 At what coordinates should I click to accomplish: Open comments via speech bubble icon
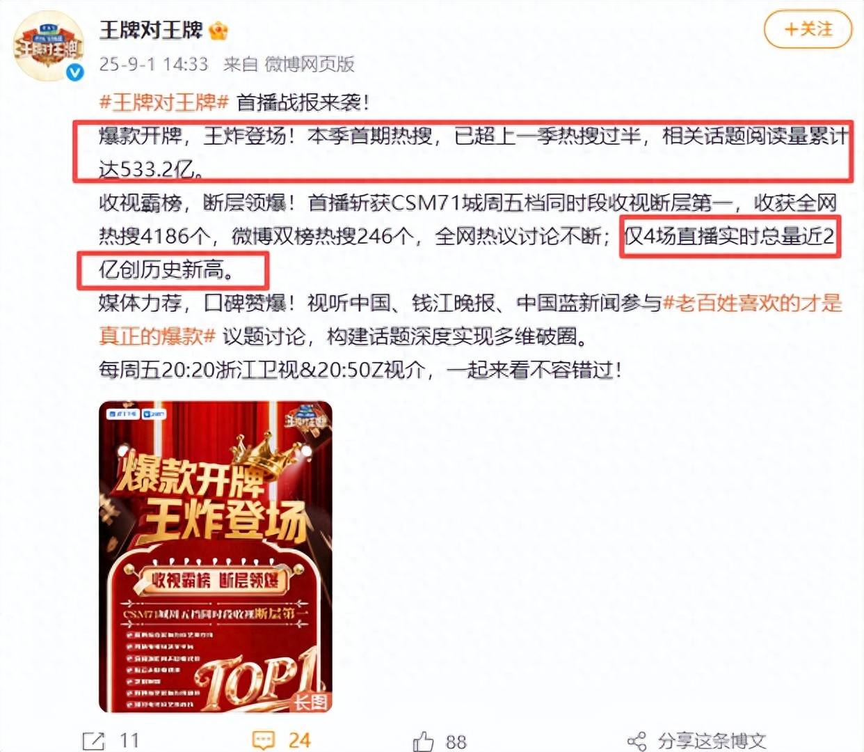(264, 740)
